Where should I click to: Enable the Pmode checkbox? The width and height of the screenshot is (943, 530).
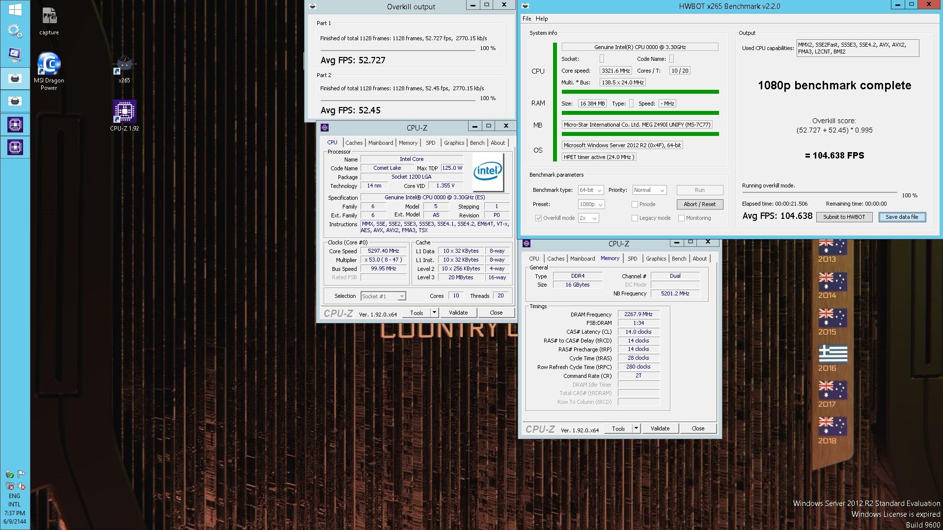point(635,204)
